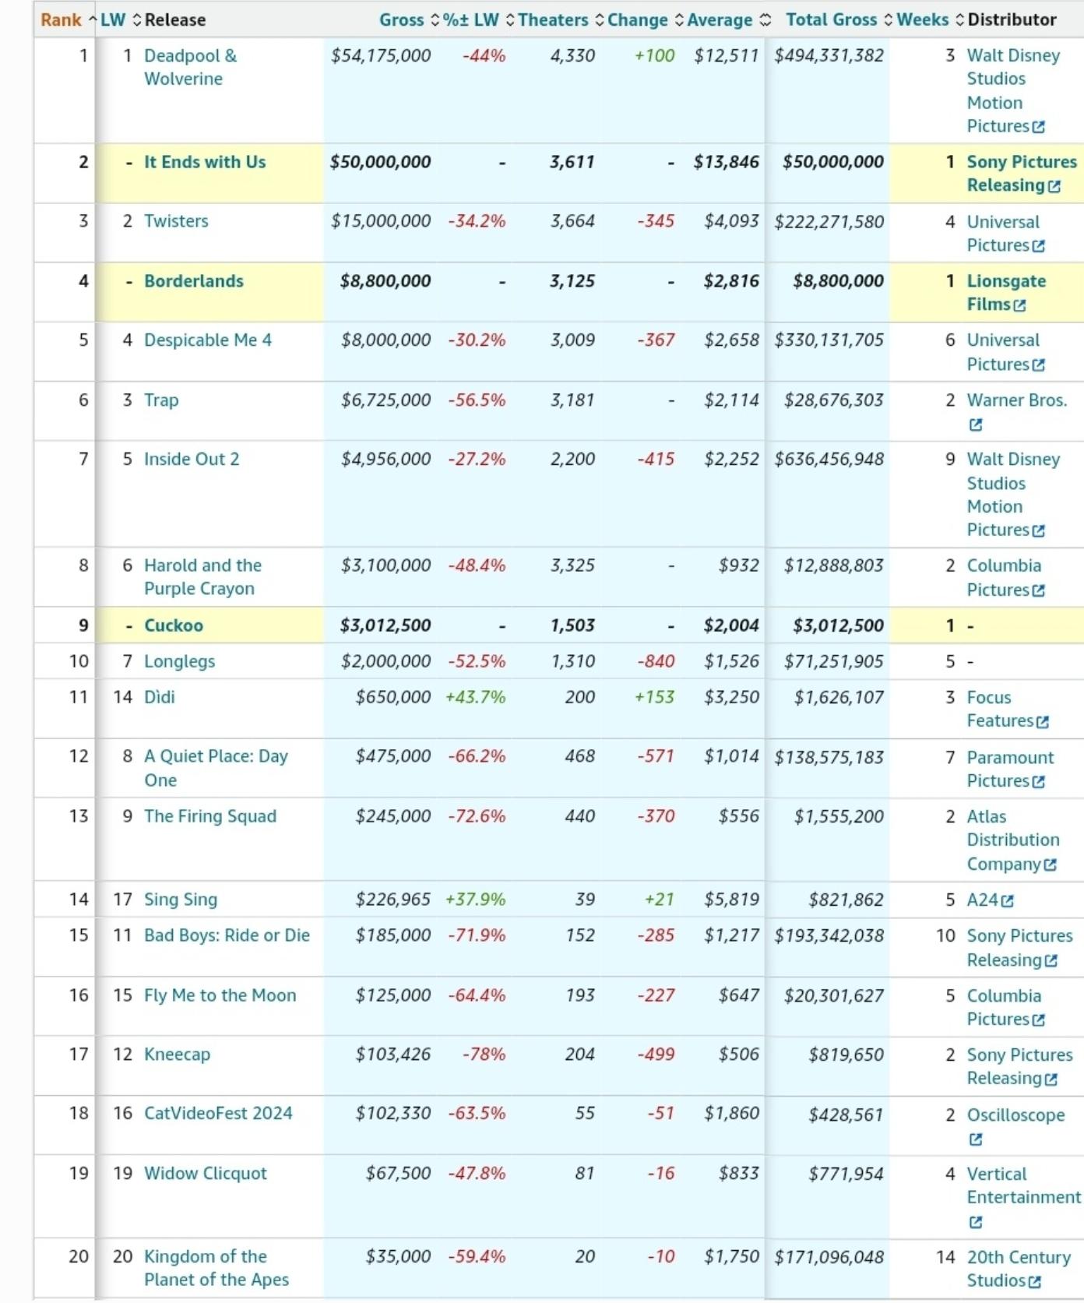Click external icon for Inside Out 2 distributor
Image resolution: width=1084 pixels, height=1303 pixels.
tap(1038, 531)
